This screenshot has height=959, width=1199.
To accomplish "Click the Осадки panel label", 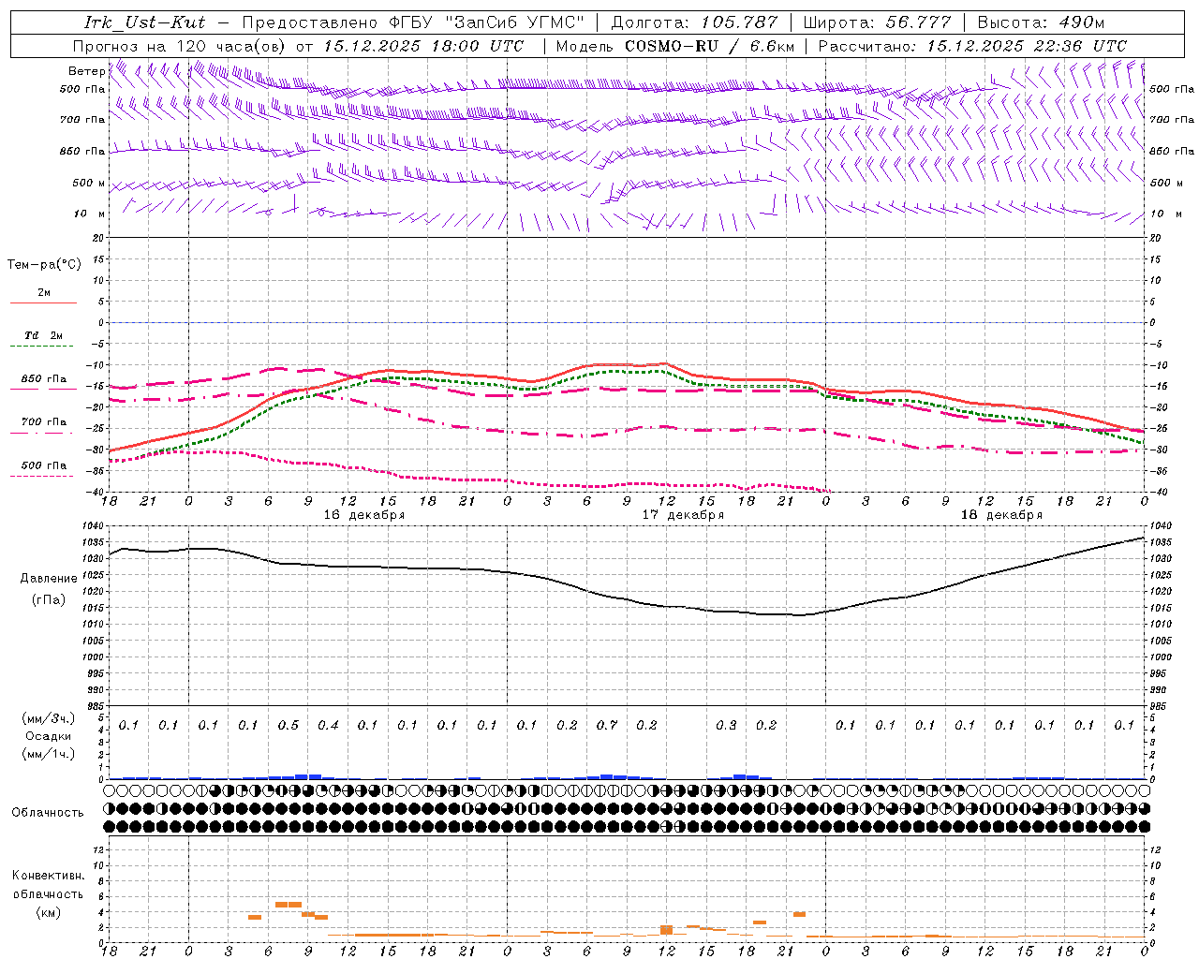I will pos(49,736).
